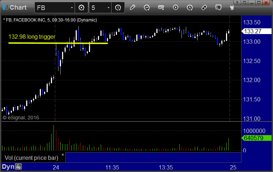The image size is (273, 172).
Task: Select the pencil drawing tool
Action: (x=132, y=8)
